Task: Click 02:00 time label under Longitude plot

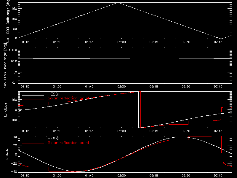Action: (x=121, y=131)
